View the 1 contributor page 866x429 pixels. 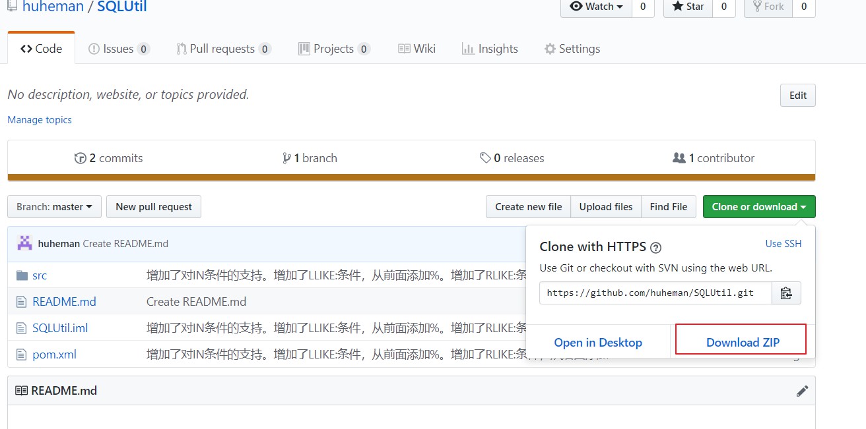(713, 158)
